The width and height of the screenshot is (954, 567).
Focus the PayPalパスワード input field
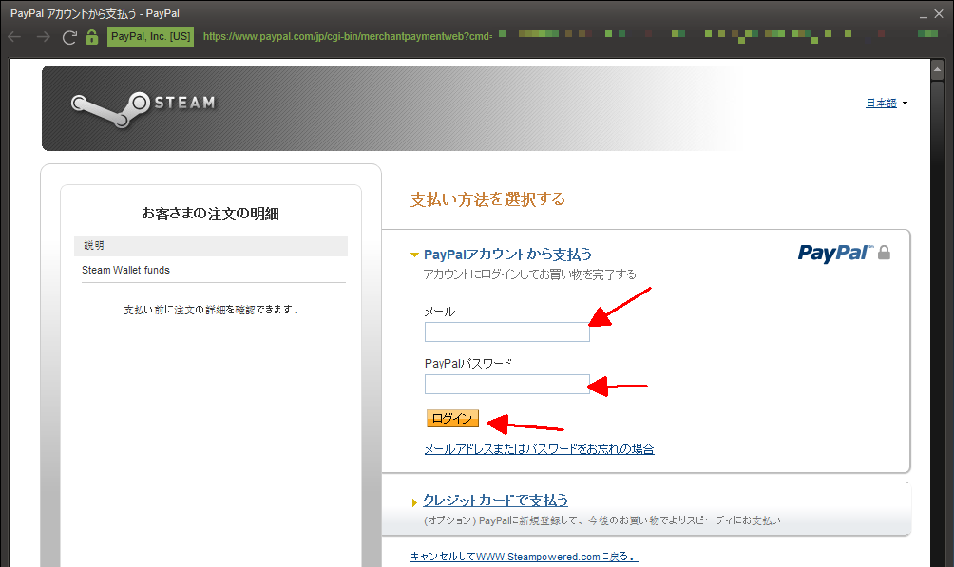click(506, 384)
